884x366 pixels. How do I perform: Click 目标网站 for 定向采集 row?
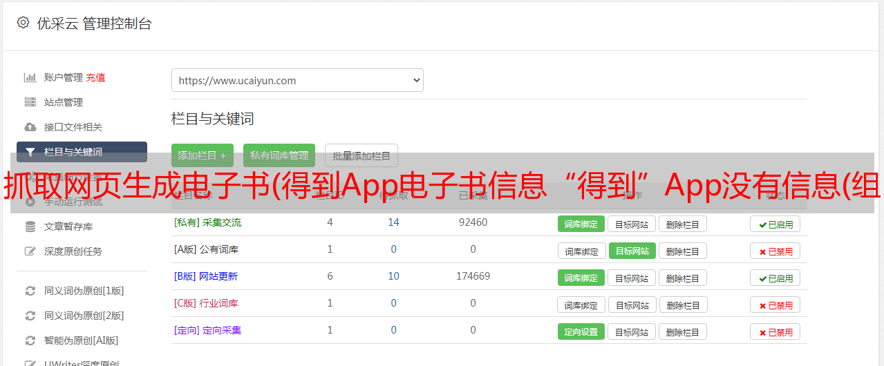(x=632, y=331)
